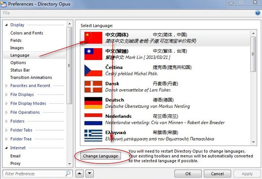Click the OK button
262x179 pixels.
188,174
